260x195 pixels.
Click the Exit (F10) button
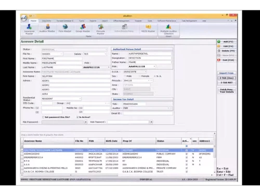[227, 60]
